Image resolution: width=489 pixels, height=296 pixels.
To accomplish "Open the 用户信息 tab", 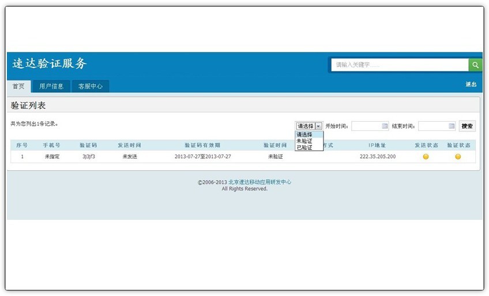I will 51,86.
